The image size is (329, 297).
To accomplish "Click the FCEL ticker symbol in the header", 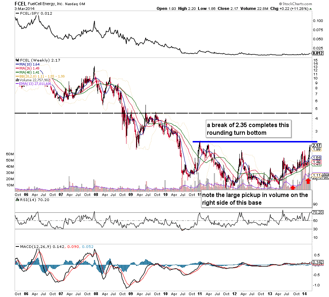I will 20,4.
